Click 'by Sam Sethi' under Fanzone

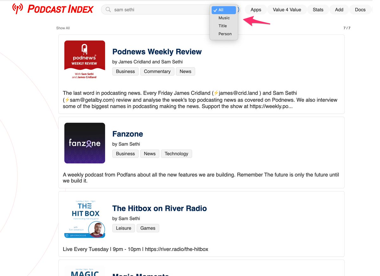[x=126, y=144]
